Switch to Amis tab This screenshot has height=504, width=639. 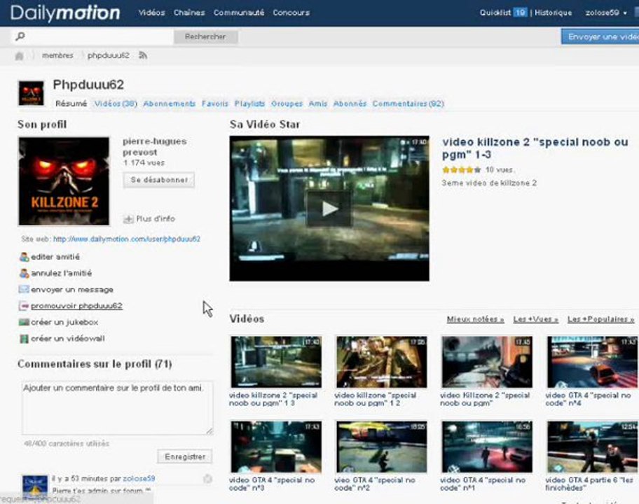pyautogui.click(x=318, y=104)
